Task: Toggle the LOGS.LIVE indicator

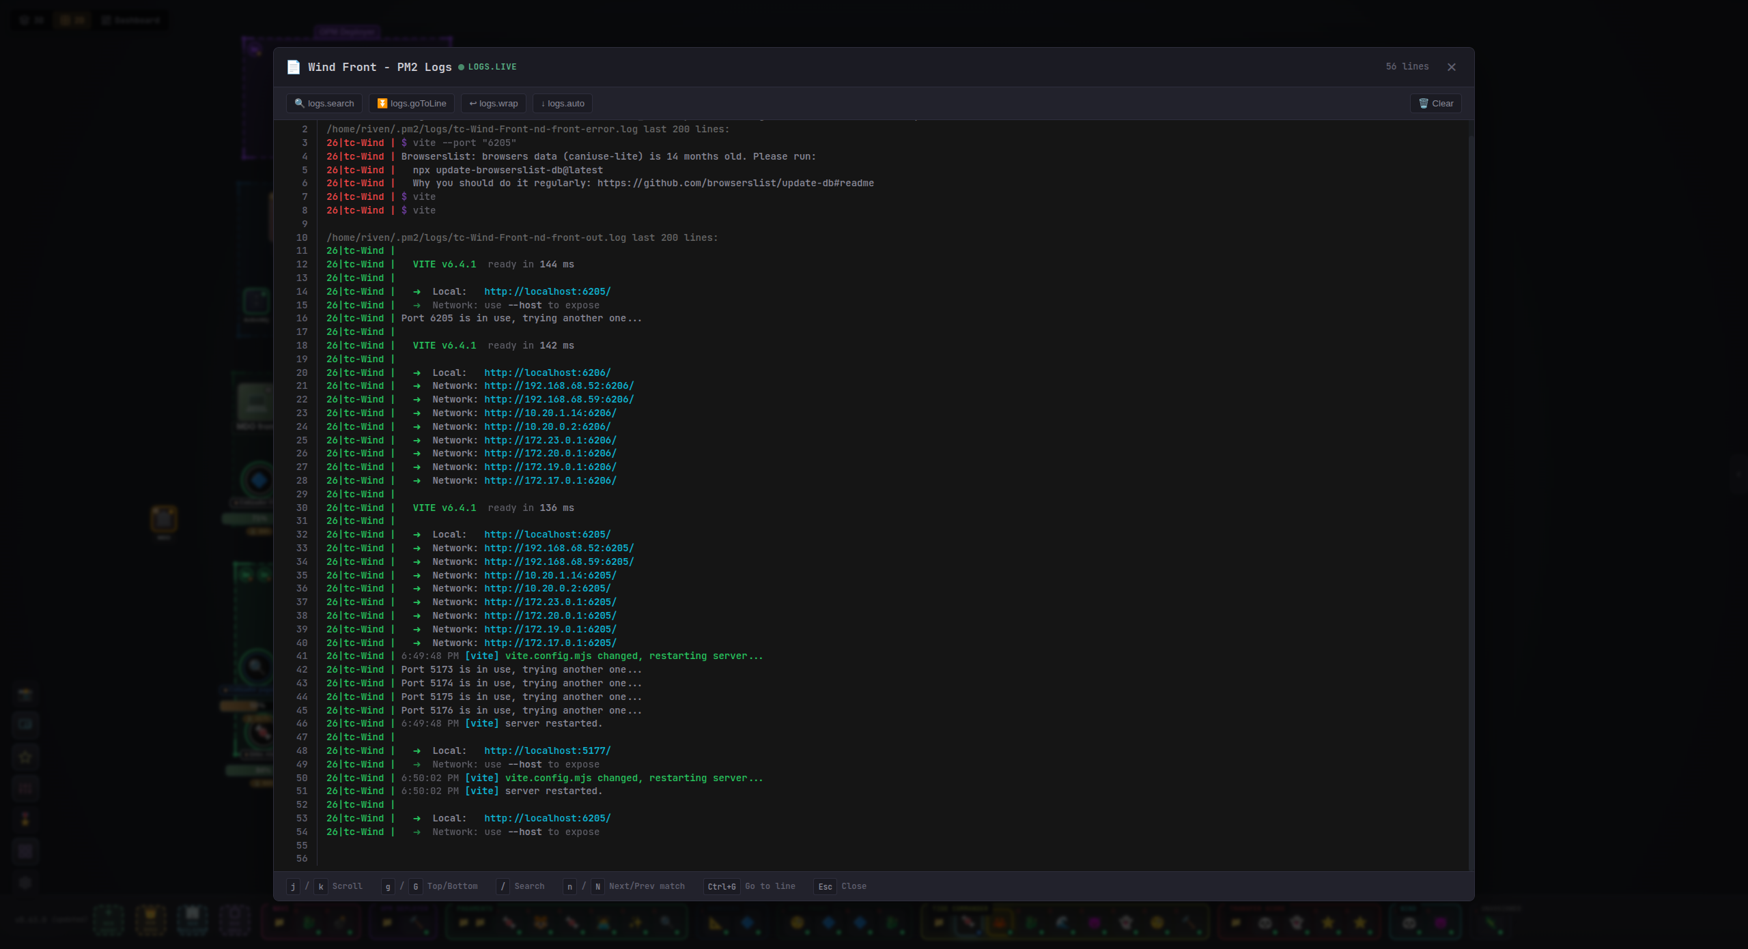Action: click(489, 67)
